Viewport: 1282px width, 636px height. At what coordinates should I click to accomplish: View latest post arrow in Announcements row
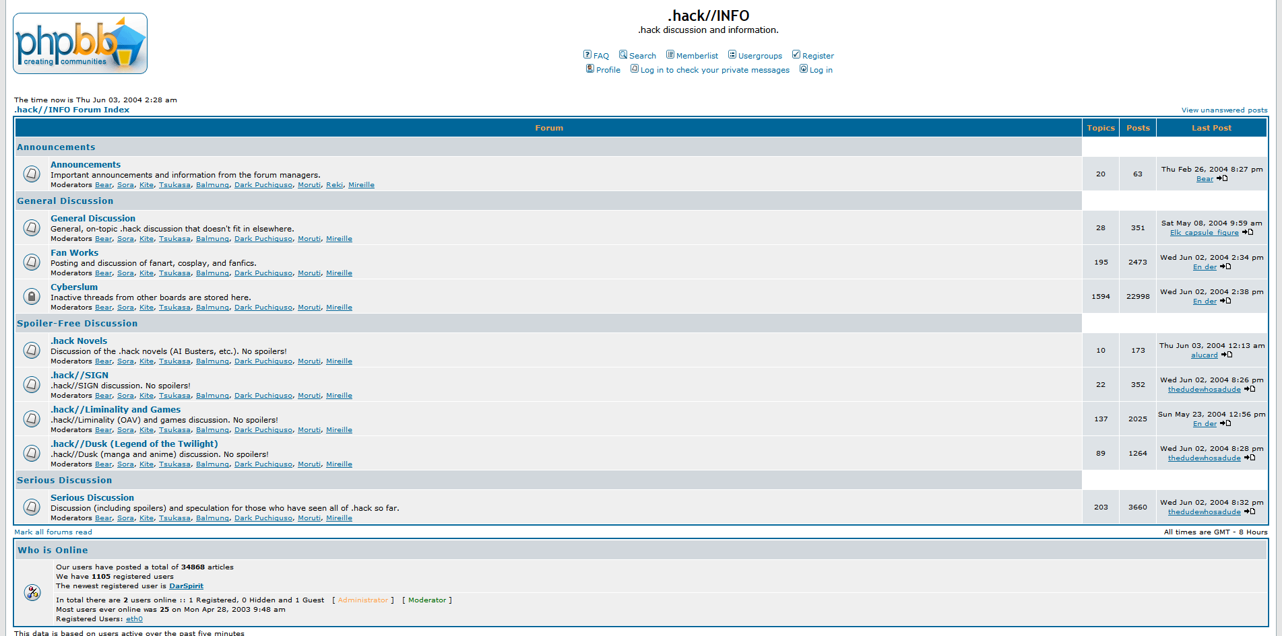(1222, 178)
